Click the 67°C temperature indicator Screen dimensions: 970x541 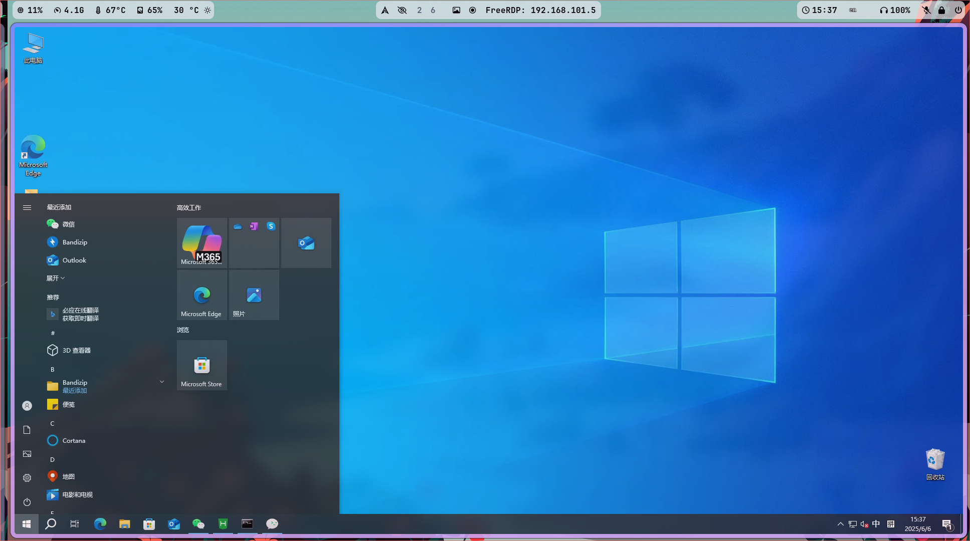110,10
